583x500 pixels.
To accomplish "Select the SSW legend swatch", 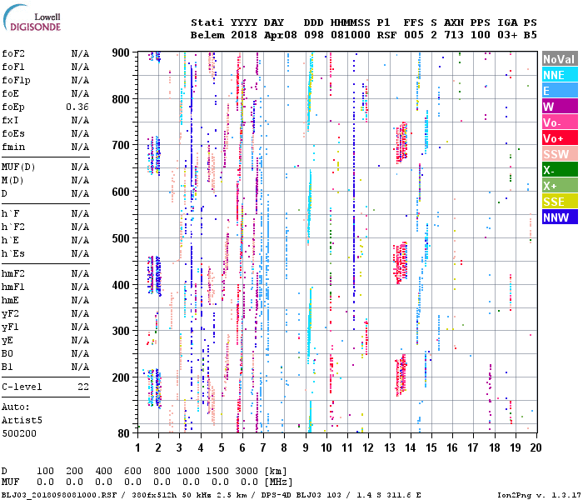I will [x=560, y=154].
